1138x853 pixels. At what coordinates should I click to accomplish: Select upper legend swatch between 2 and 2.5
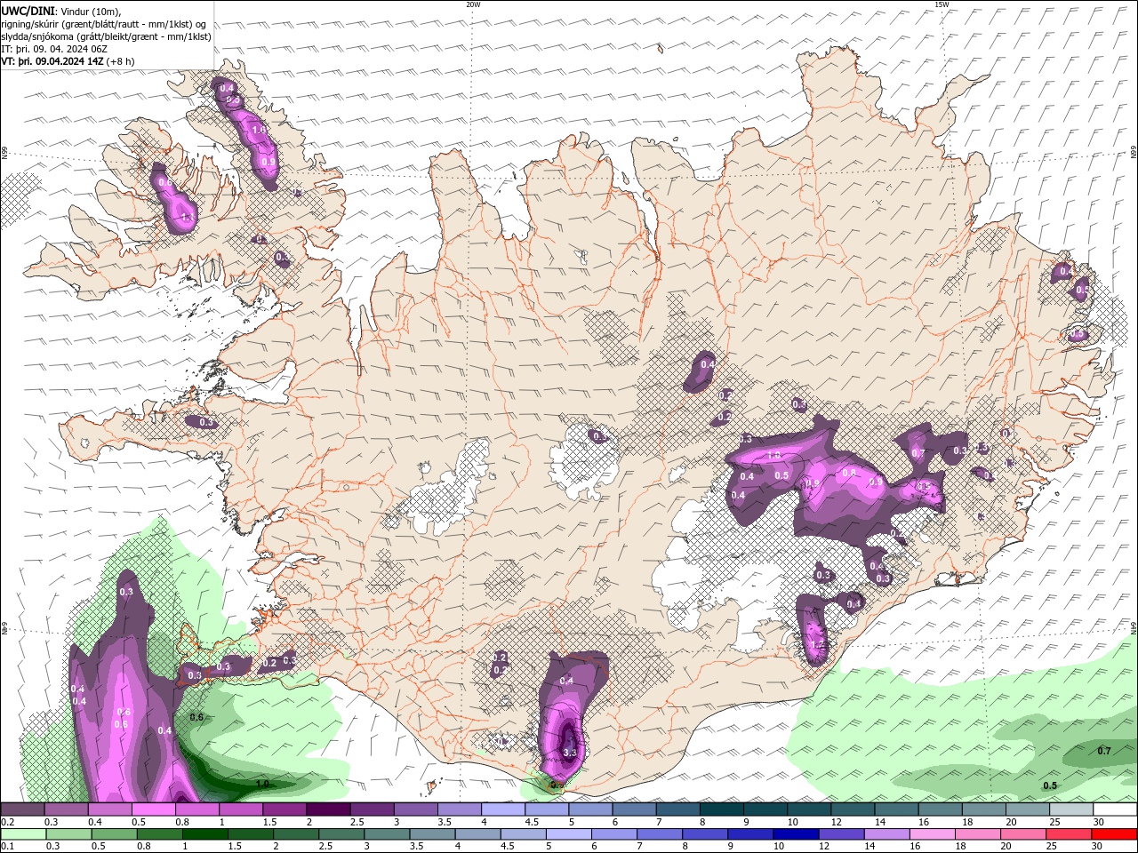click(x=328, y=809)
